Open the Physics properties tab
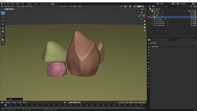 tap(149, 75)
